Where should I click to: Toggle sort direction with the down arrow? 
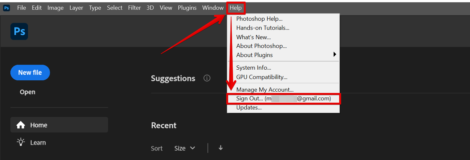tap(221, 148)
